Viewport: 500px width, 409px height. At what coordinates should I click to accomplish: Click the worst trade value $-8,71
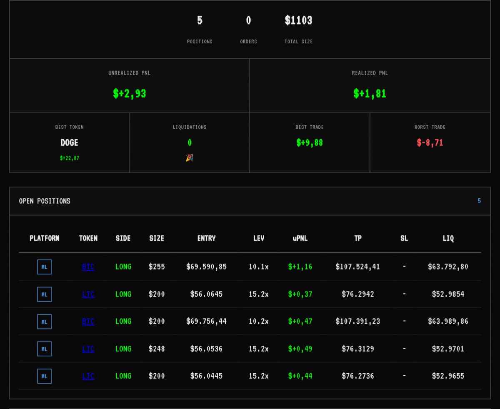(x=430, y=142)
